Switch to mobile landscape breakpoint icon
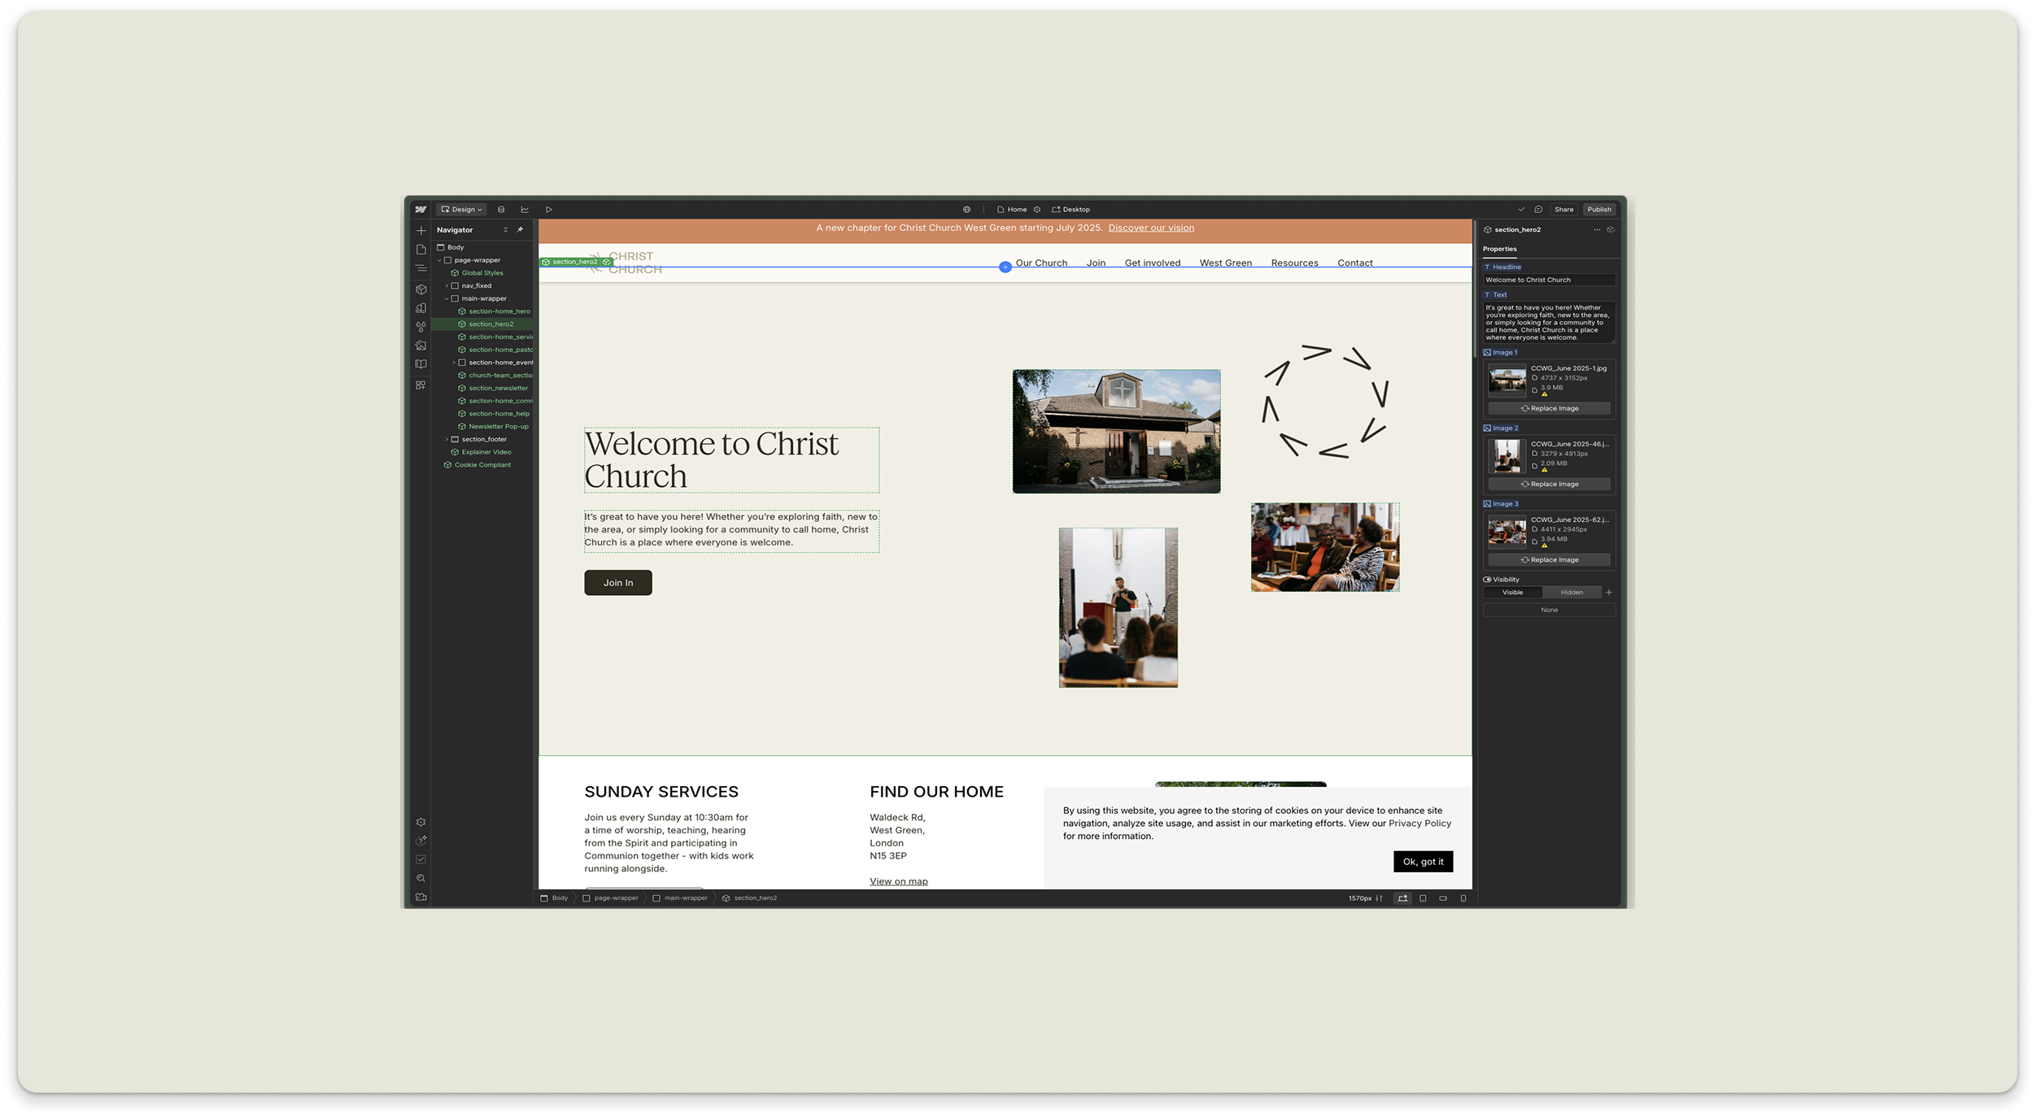The height and width of the screenshot is (1117, 2036). point(1443,898)
